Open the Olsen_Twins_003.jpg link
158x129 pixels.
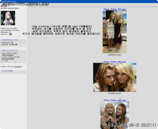click(115, 62)
